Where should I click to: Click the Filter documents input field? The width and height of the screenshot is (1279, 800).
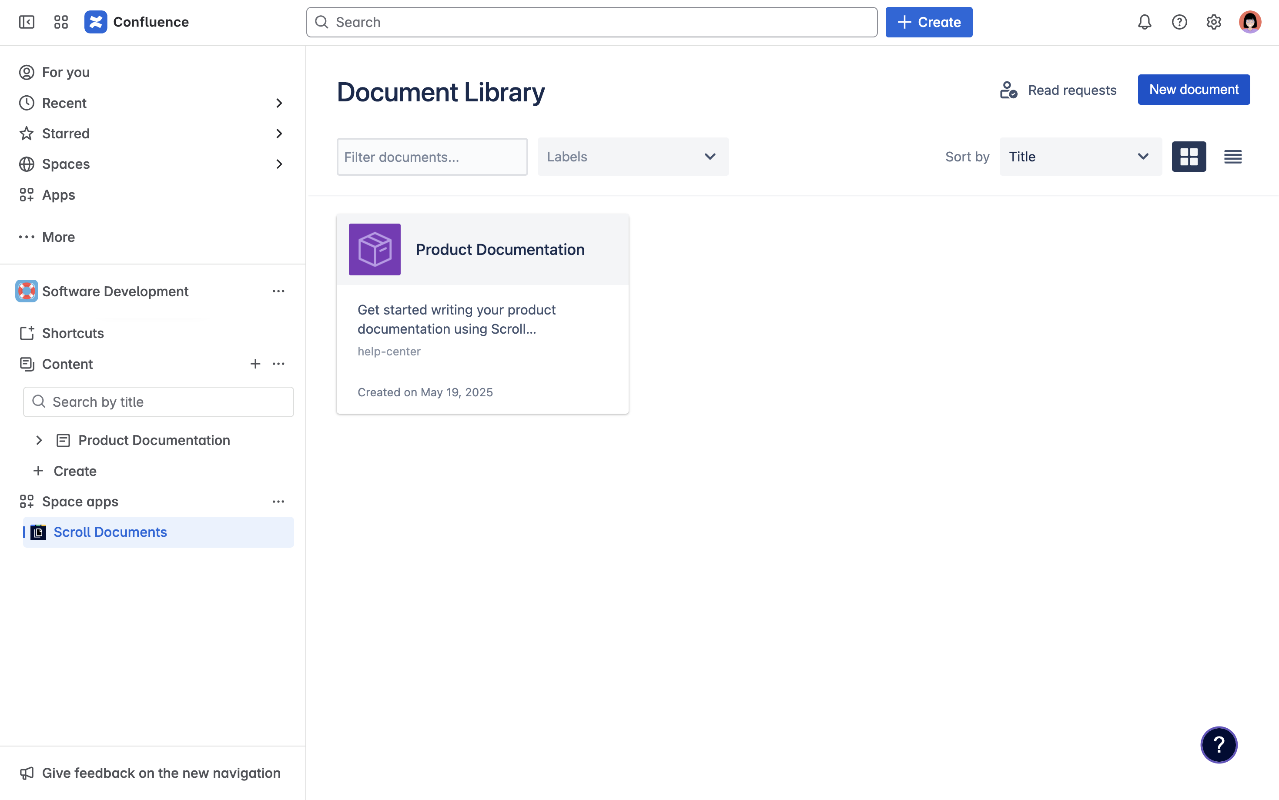[x=432, y=156]
